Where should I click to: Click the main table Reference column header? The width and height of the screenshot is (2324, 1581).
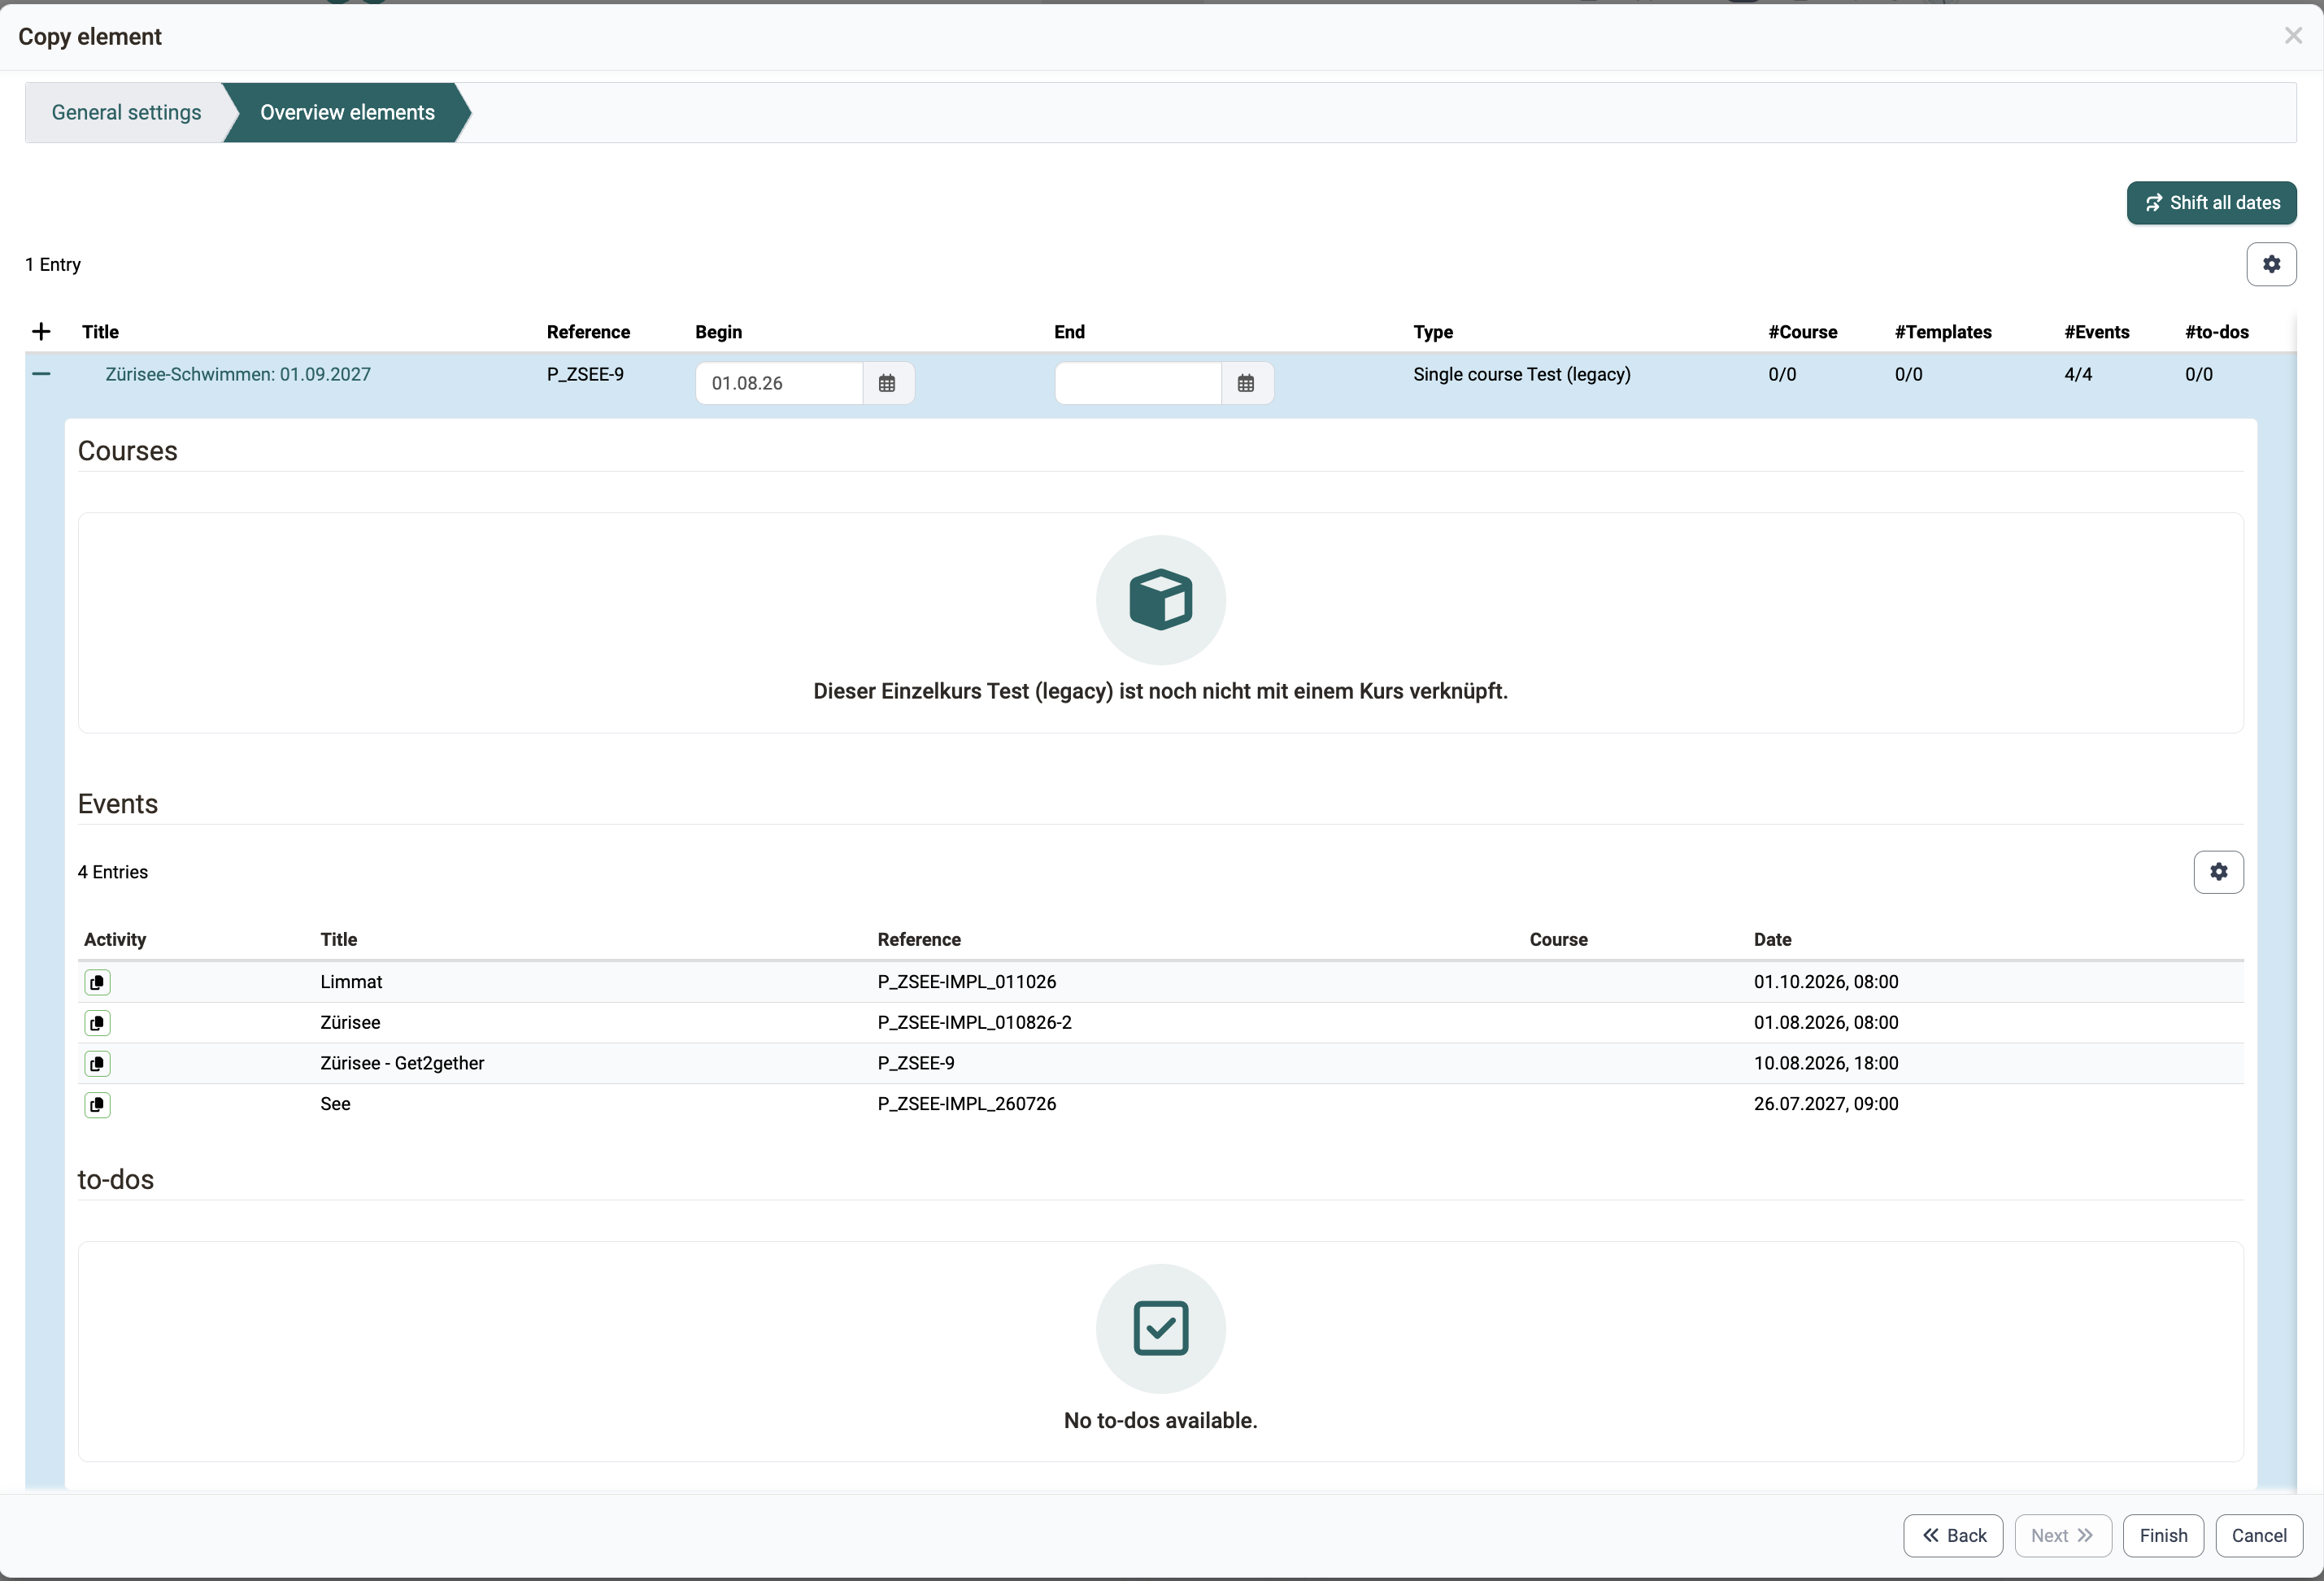coord(588,332)
